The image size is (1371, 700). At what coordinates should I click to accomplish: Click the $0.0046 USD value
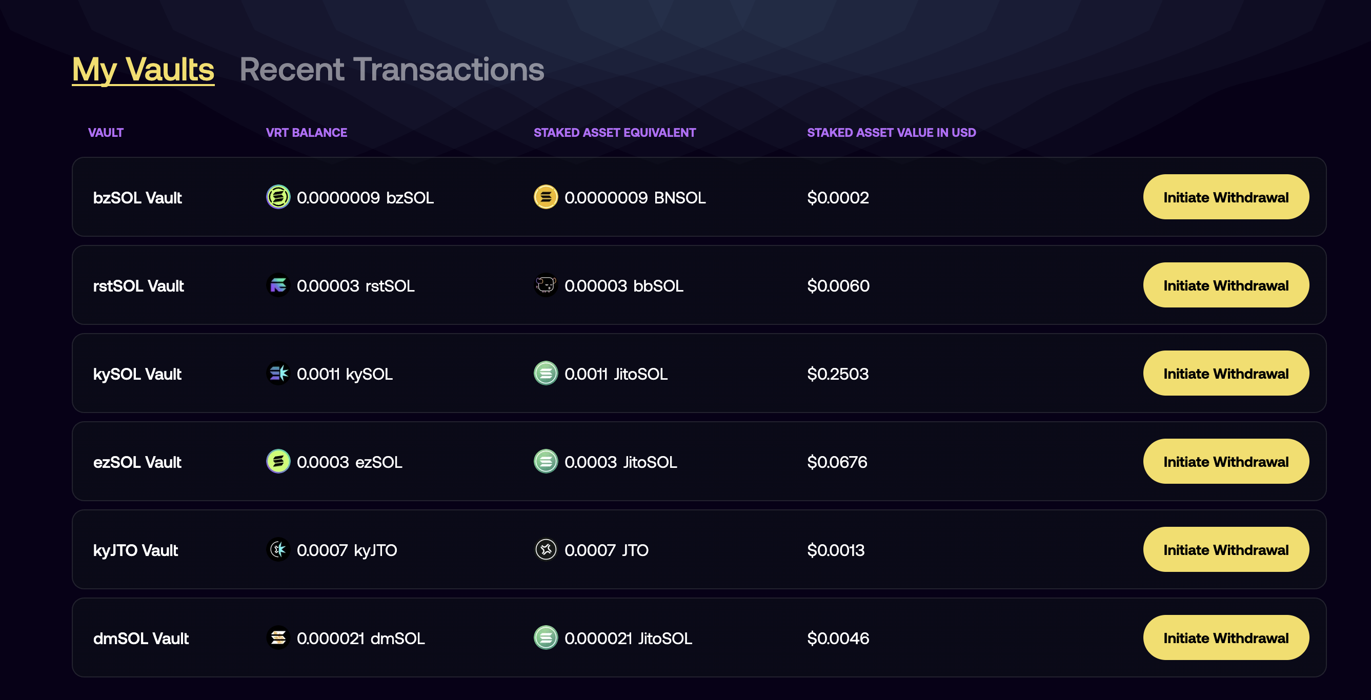(x=838, y=639)
